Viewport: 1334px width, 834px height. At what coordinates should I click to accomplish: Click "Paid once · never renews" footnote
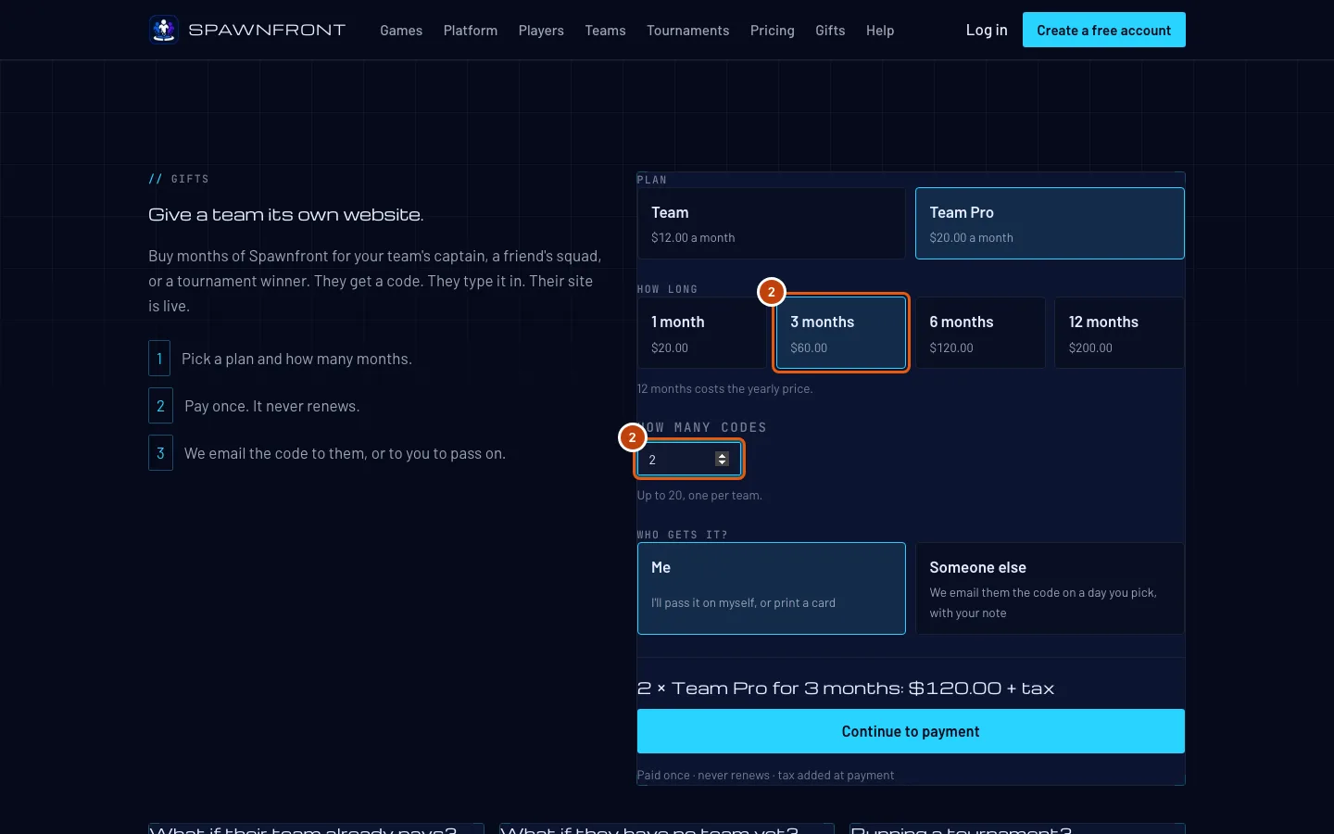(765, 776)
